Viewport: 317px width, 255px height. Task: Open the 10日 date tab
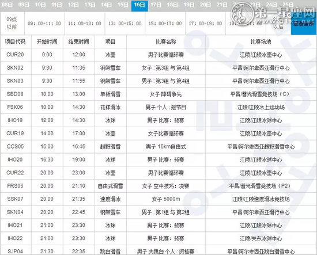coord(40,5)
